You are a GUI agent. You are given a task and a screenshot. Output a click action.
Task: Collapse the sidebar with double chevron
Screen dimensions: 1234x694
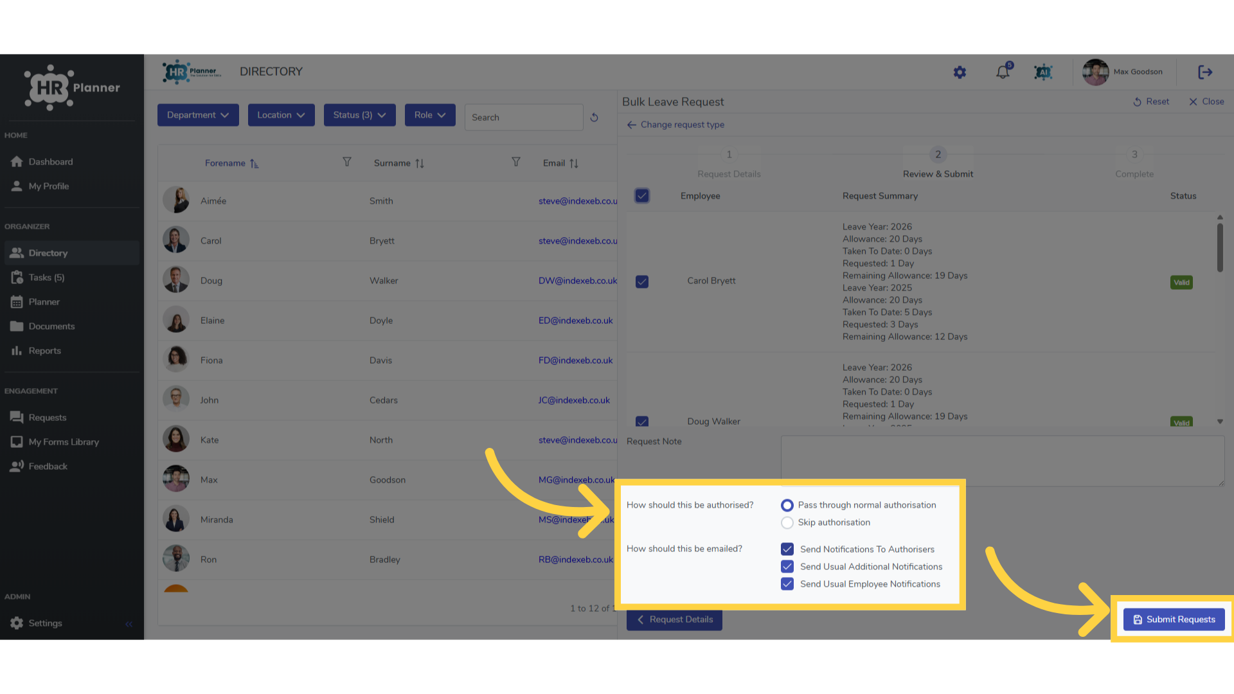point(129,624)
